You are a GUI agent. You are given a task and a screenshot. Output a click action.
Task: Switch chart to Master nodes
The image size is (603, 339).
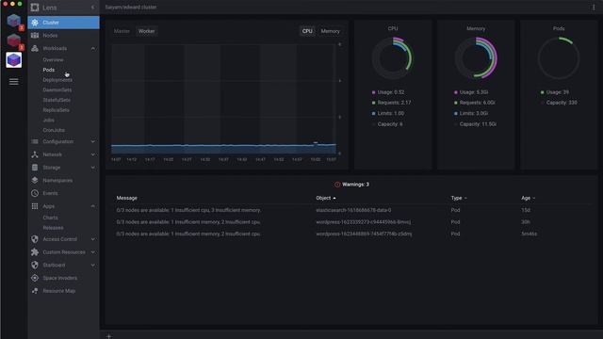click(122, 31)
